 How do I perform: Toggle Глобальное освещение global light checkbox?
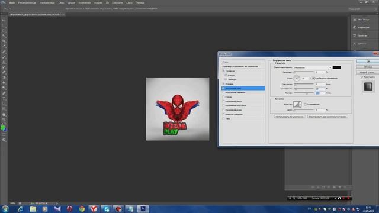(313, 78)
